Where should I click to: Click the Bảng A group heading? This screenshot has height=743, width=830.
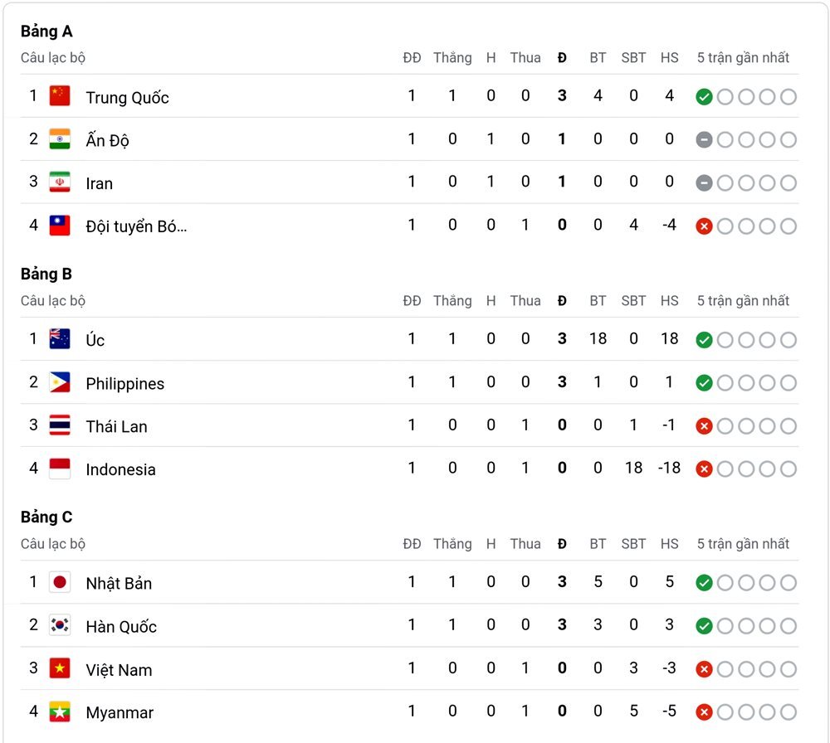coord(46,32)
